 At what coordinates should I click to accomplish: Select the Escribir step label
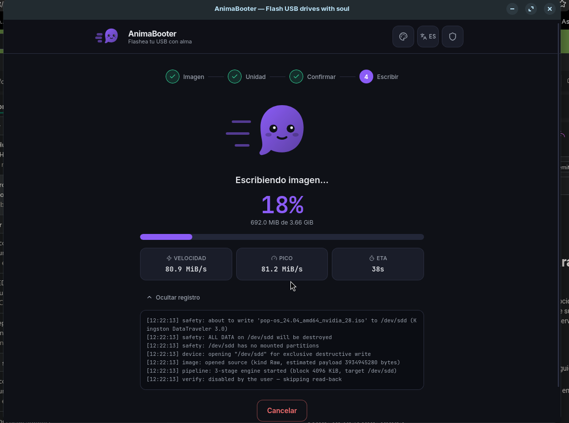(x=388, y=77)
